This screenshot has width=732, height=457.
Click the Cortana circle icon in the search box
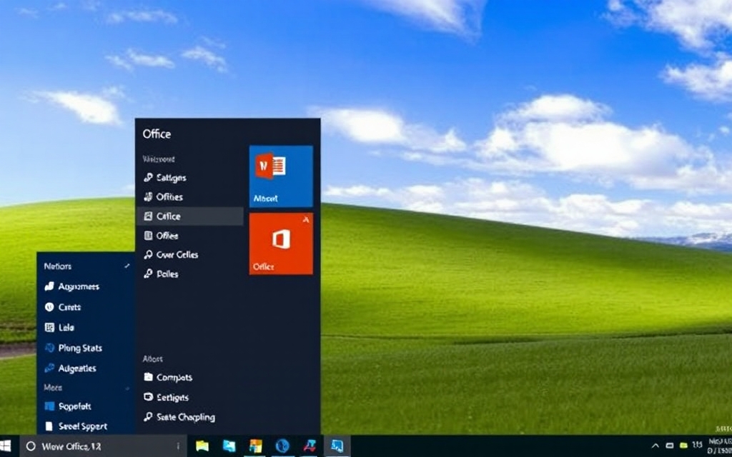pos(31,446)
